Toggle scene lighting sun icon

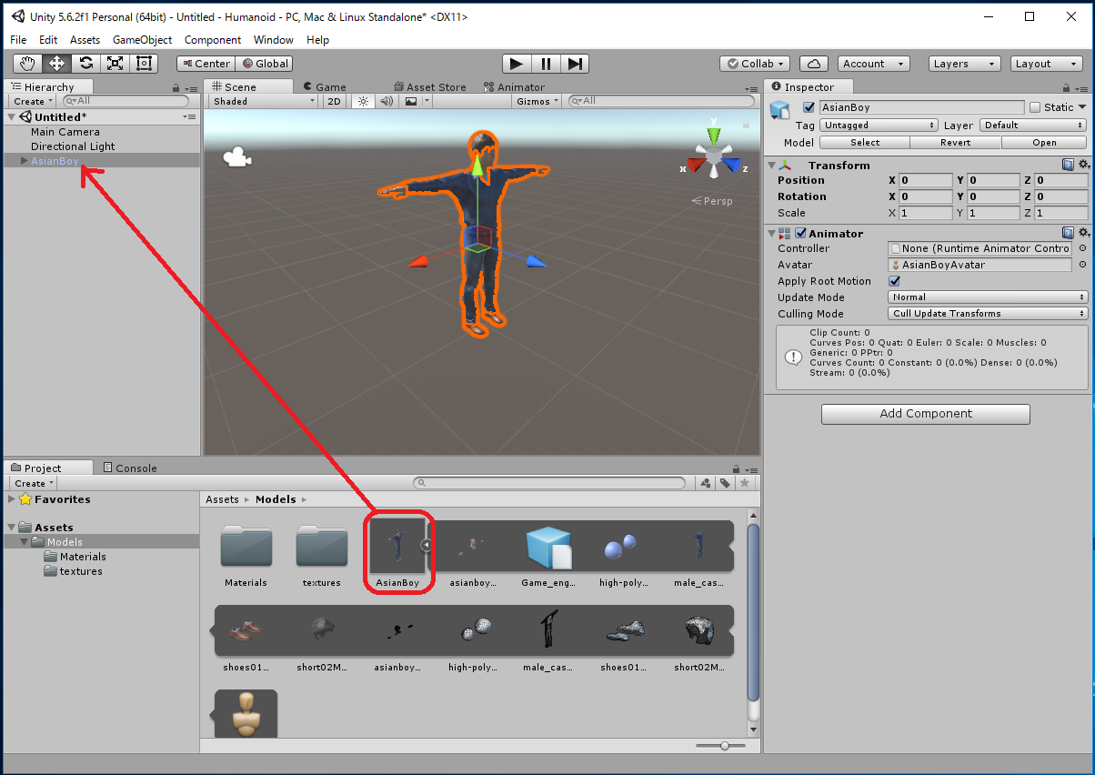coord(363,102)
